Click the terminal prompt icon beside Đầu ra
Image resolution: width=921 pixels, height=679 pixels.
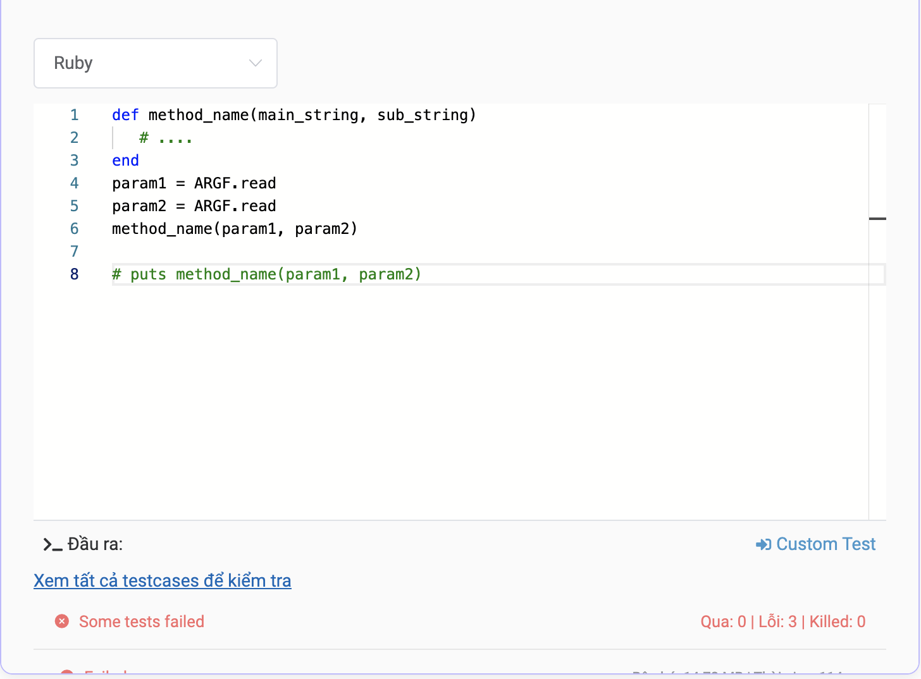53,544
